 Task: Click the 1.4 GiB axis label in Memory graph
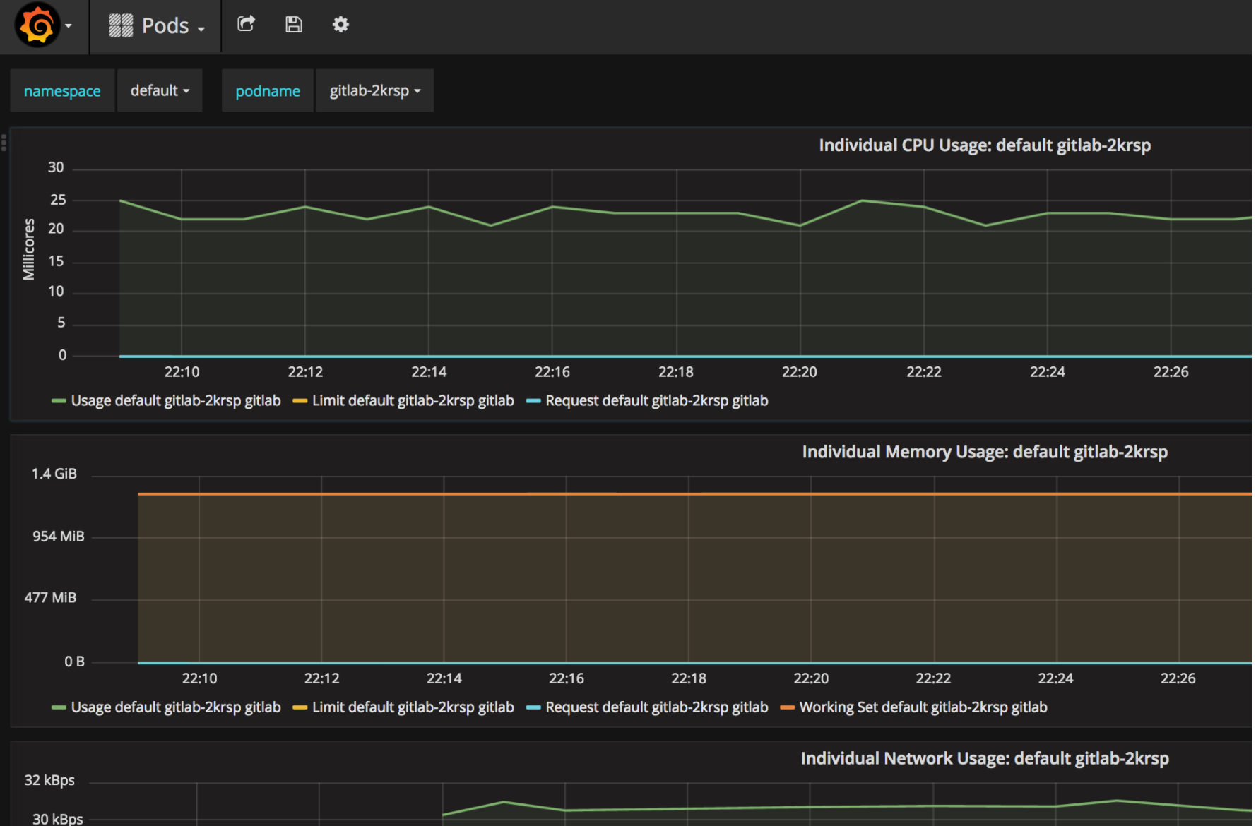coord(54,474)
